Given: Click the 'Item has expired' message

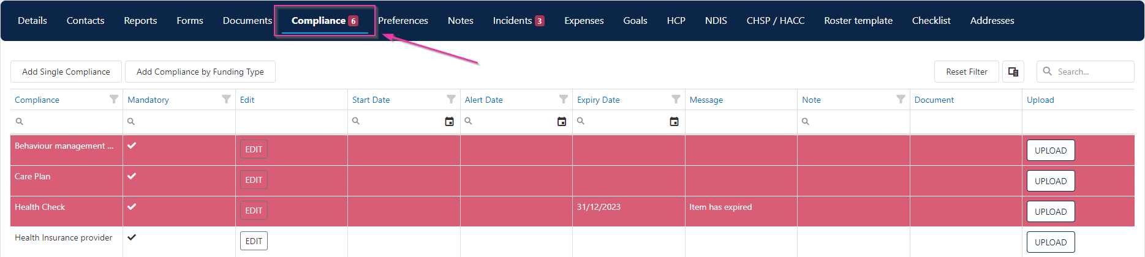Looking at the screenshot, I should [720, 207].
